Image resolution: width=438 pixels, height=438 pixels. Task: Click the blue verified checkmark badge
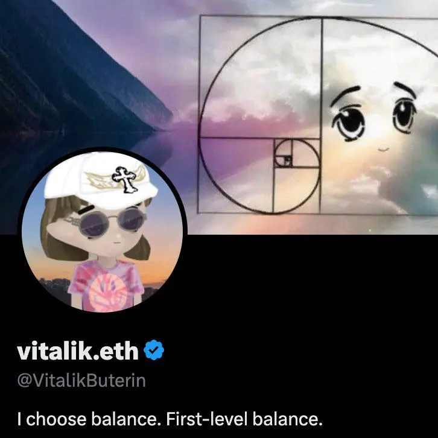154,350
